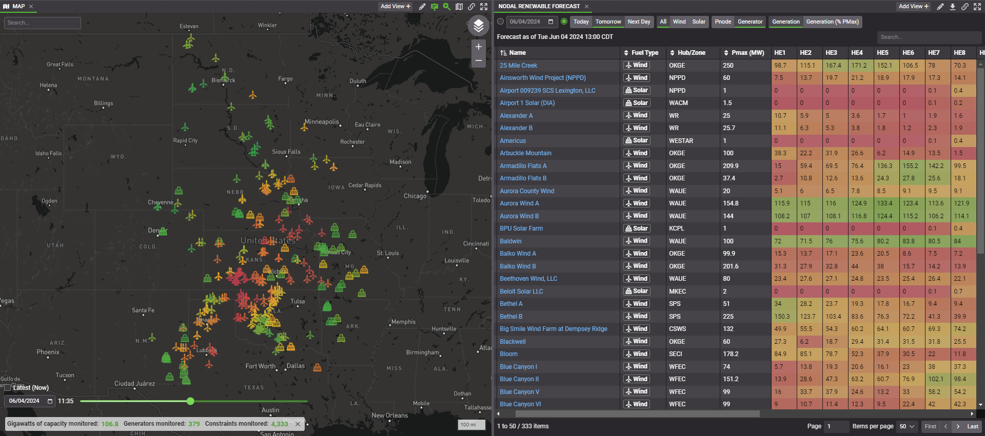Open the map layers selector

pos(478,26)
